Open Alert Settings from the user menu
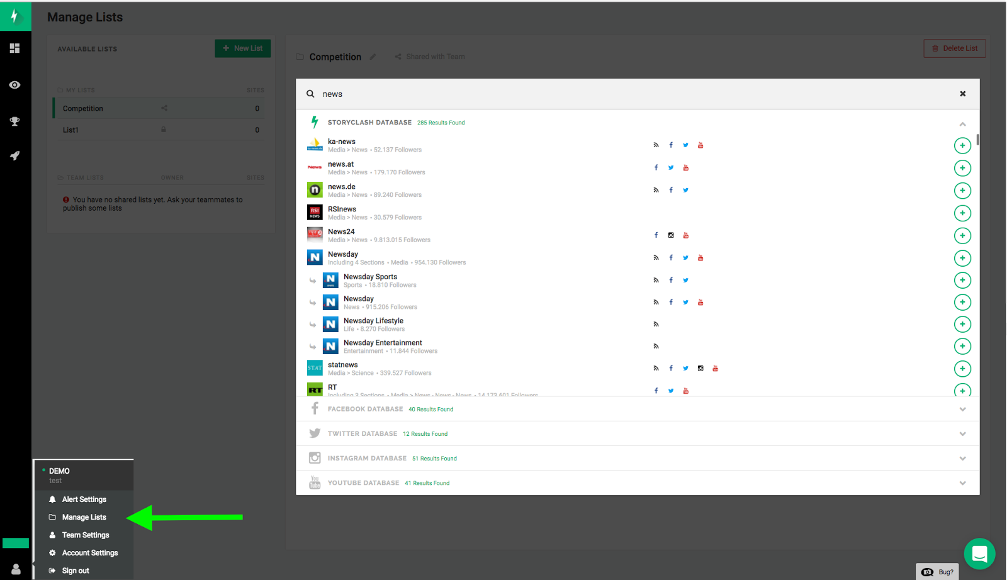The image size is (1007, 580). point(84,499)
